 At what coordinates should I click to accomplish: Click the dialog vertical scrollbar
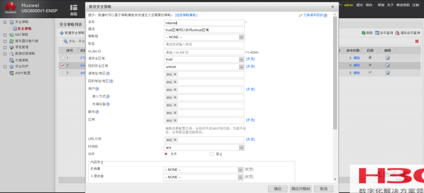(x=335, y=73)
